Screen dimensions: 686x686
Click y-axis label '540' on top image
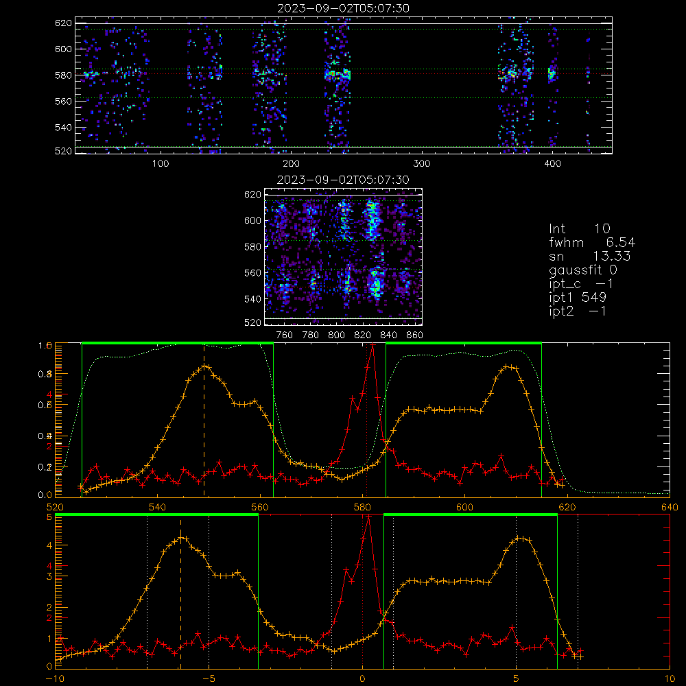point(63,128)
